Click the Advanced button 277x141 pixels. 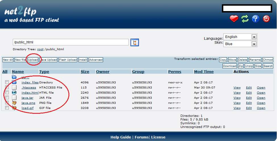tap(96, 60)
